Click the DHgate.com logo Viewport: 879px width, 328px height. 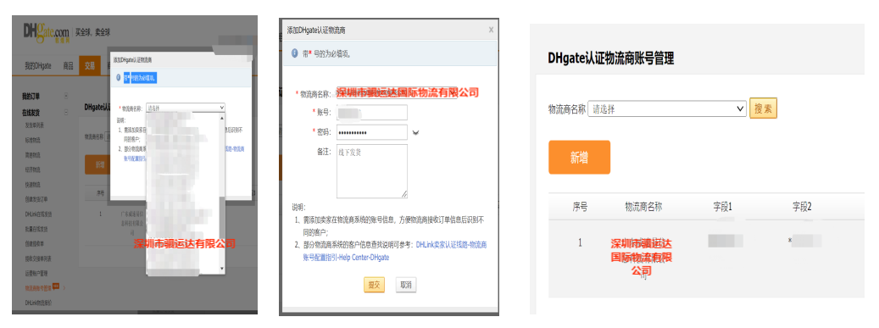pos(46,32)
